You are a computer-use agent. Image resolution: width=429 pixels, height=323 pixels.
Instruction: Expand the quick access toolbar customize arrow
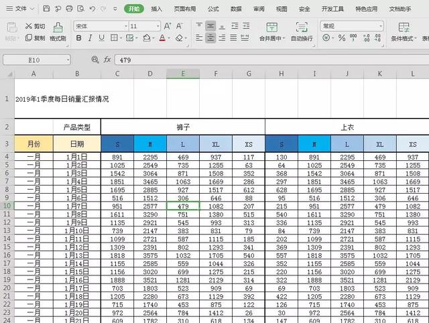(x=115, y=9)
